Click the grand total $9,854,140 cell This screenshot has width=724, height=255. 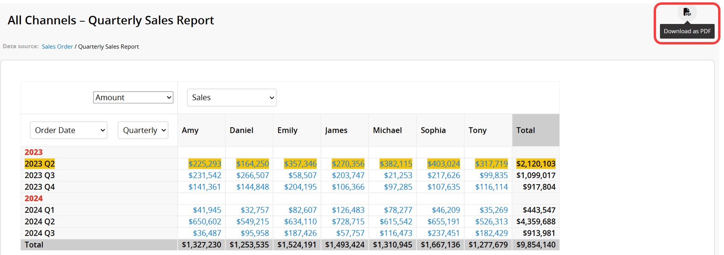pyautogui.click(x=536, y=245)
